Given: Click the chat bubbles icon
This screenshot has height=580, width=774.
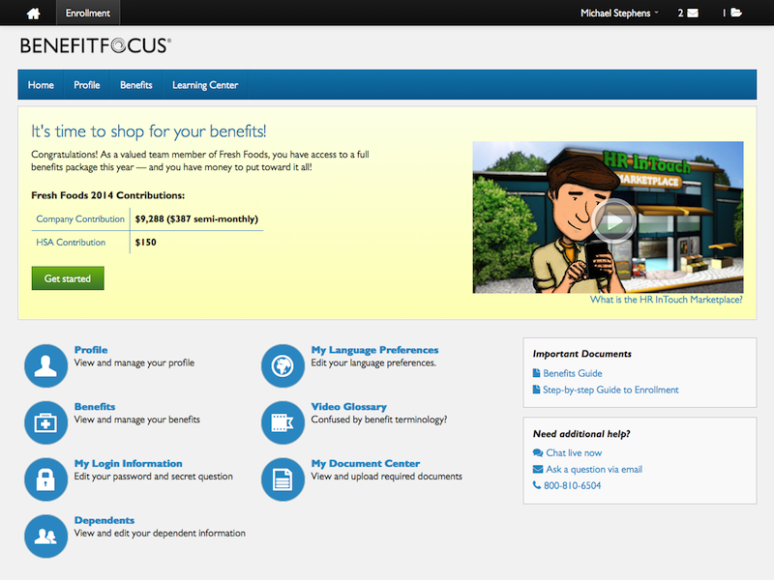Looking at the screenshot, I should point(538,452).
